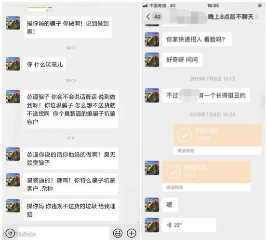Tap the 嗯 message bubble
Screen dimensions: 267x240
170,205
